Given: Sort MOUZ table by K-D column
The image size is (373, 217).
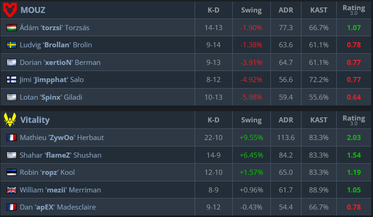Looking at the screenshot, I should (x=214, y=10).
